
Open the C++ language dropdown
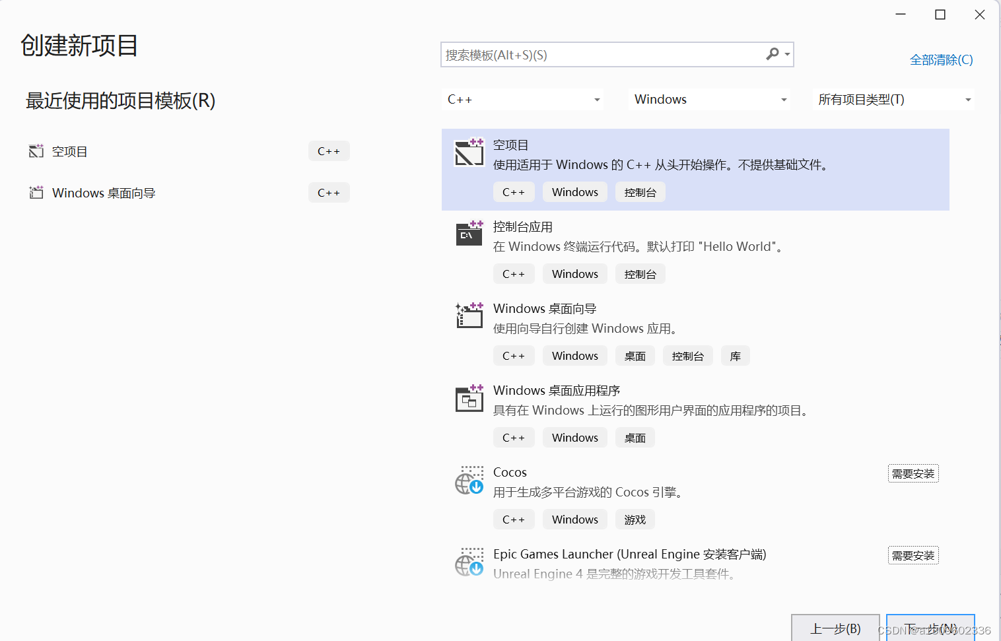522,98
